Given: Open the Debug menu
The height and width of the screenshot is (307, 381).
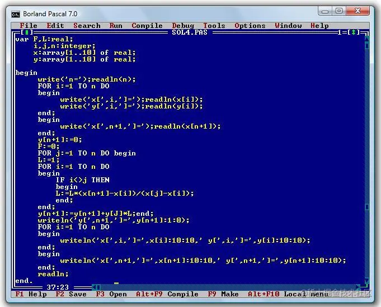Looking at the screenshot, I should 183,26.
